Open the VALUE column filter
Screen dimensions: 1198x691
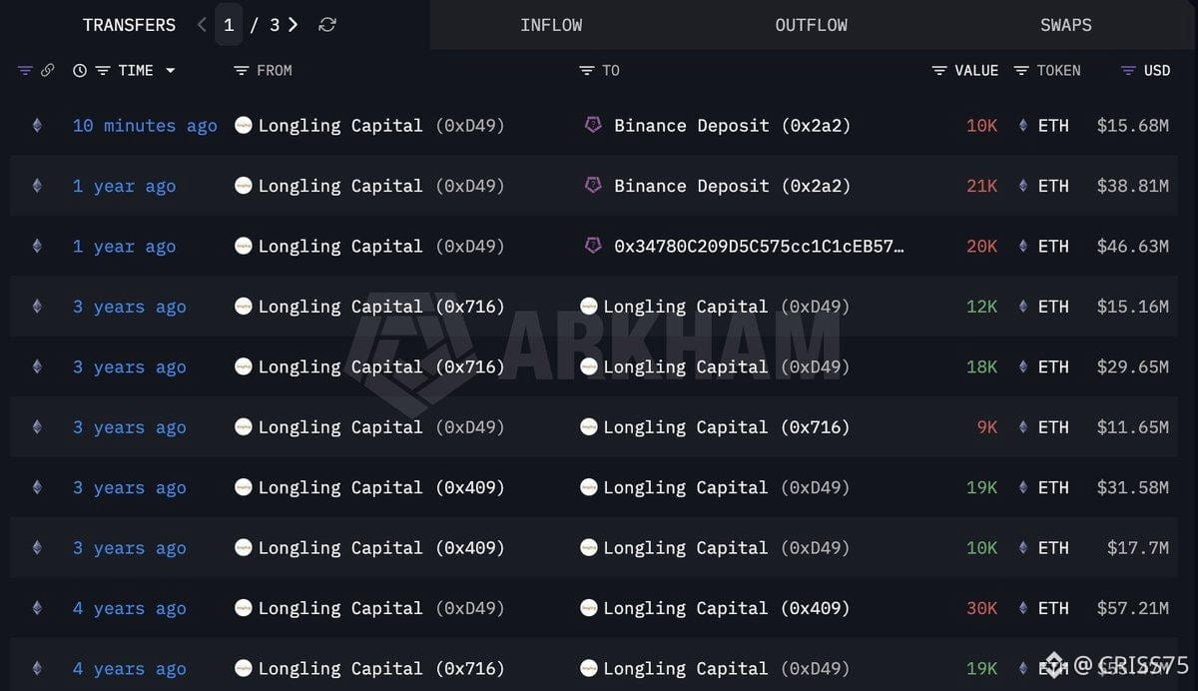(939, 70)
